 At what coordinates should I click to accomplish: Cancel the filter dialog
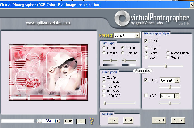point(159,120)
